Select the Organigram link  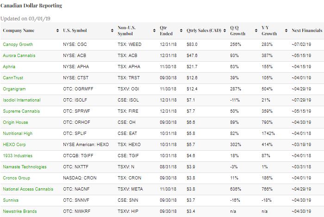pyautogui.click(x=14, y=89)
